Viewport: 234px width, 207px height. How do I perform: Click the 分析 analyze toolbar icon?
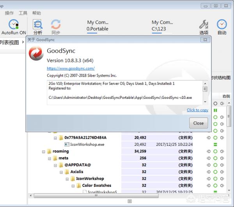click(x=37, y=24)
